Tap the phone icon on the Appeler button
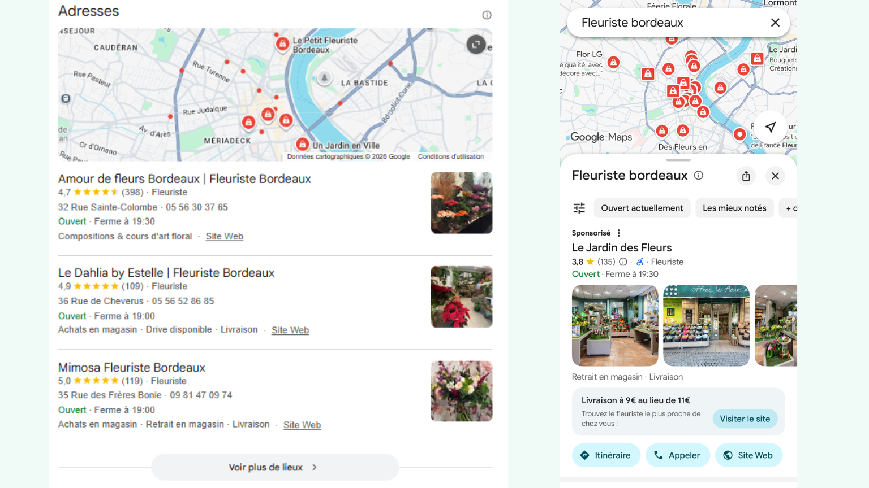The image size is (869, 488). point(659,455)
